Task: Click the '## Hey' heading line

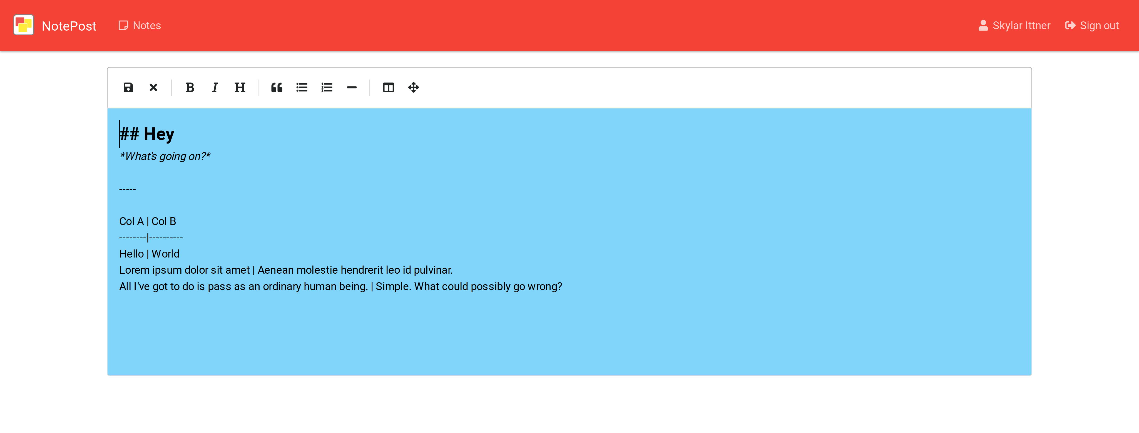Action: click(x=147, y=134)
